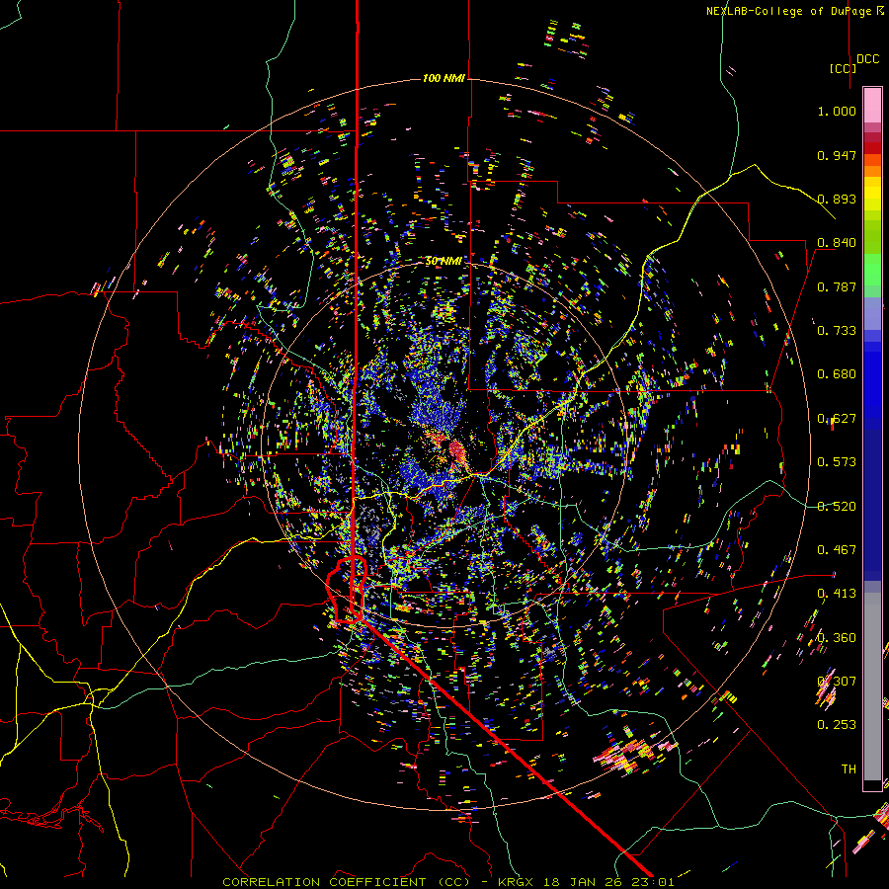This screenshot has height=889, width=889.
Task: Select the 0.467 legend value
Action: pyautogui.click(x=837, y=550)
